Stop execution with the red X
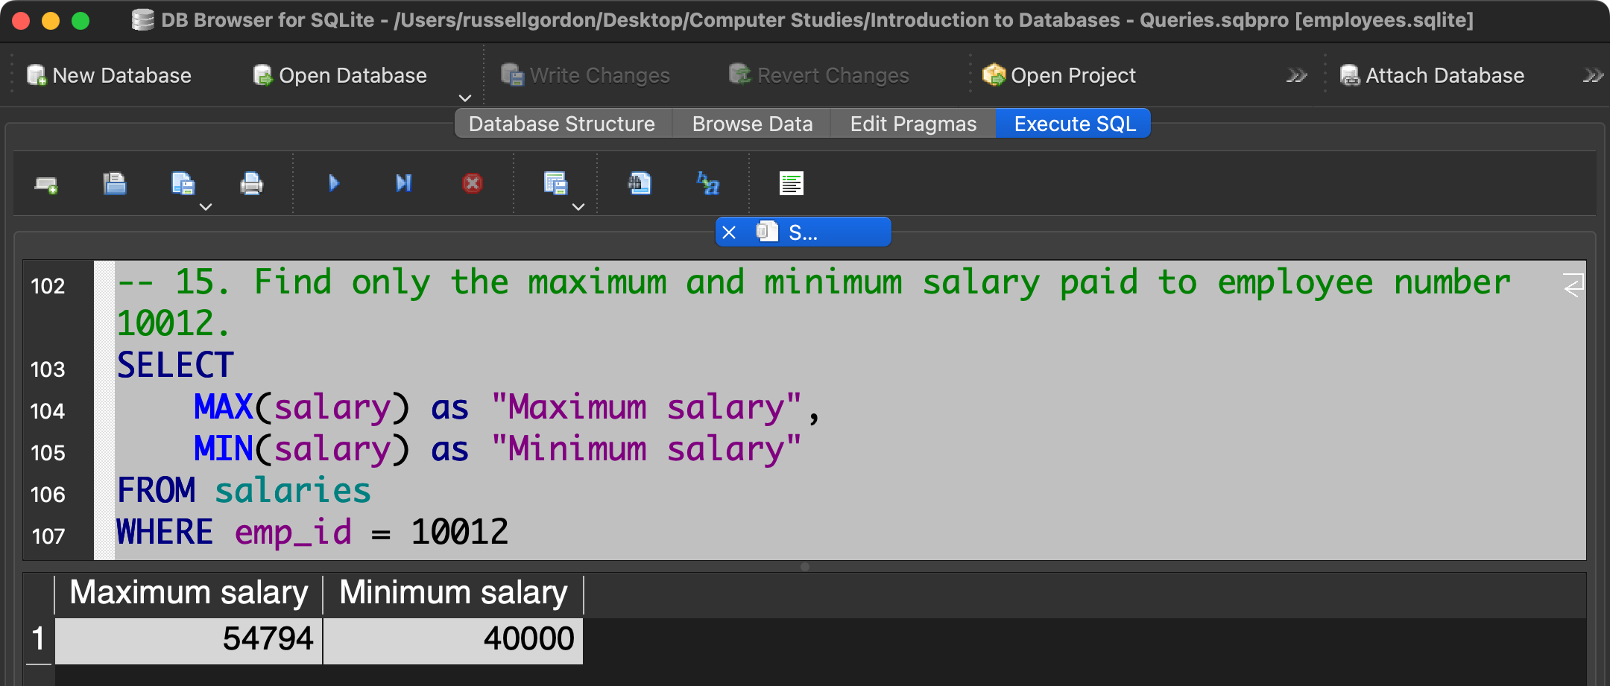The image size is (1610, 686). pos(473,183)
